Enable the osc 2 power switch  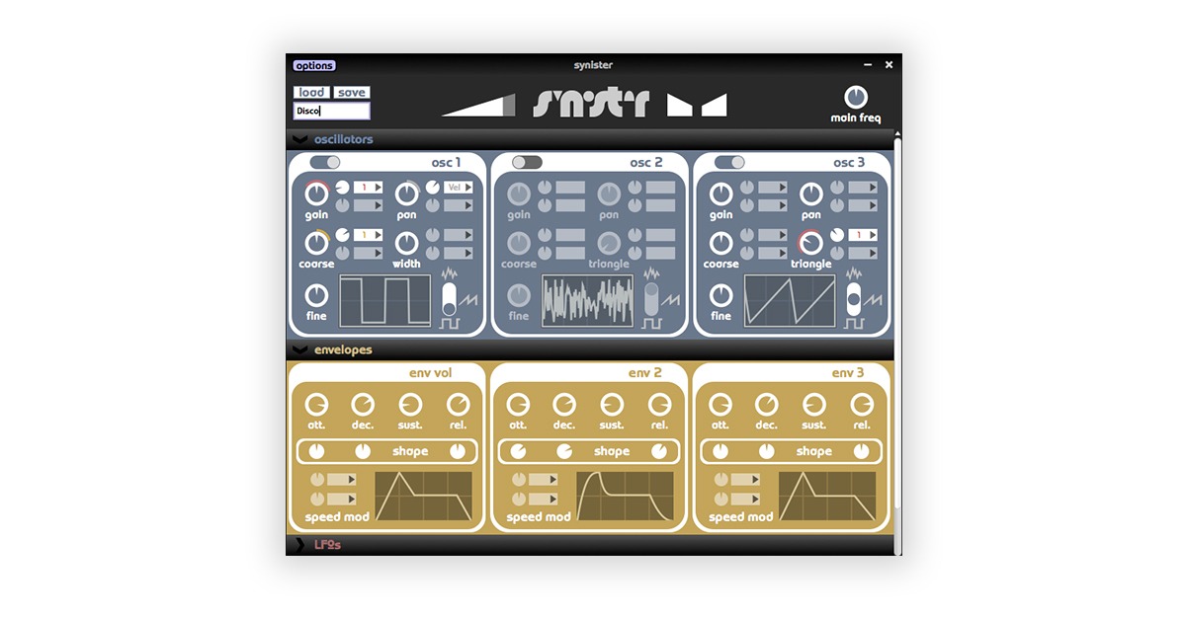pyautogui.click(x=527, y=162)
